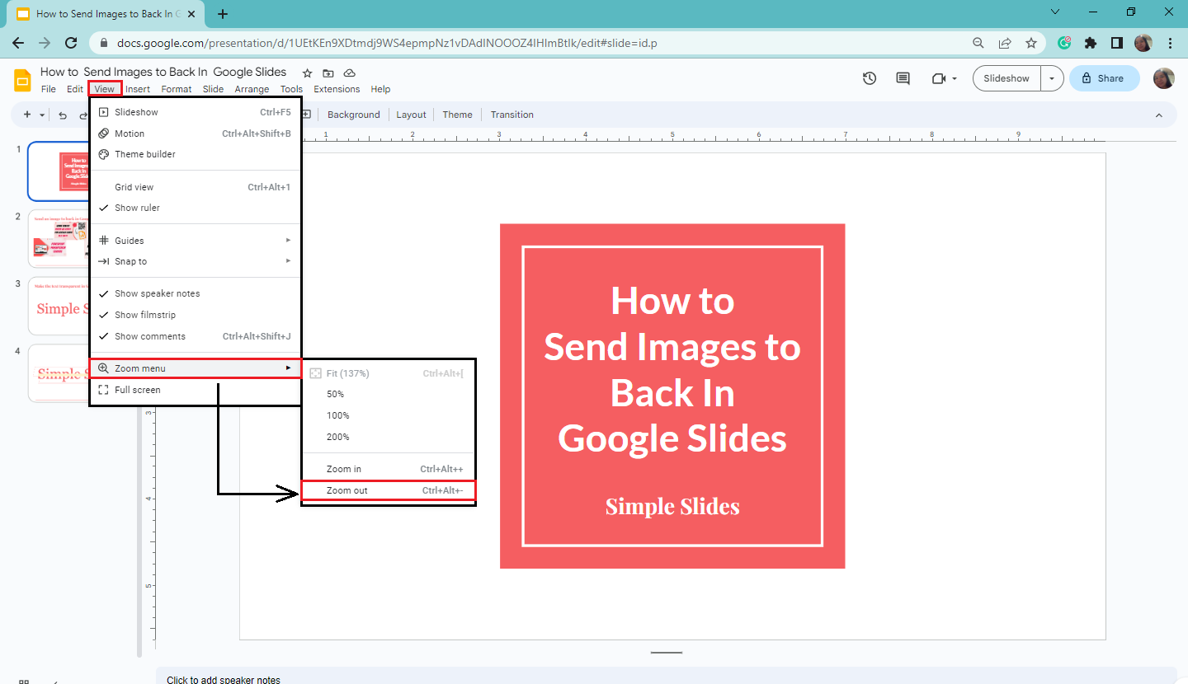The height and width of the screenshot is (684, 1188).
Task: Toggle Show speaker notes option
Action: point(196,293)
